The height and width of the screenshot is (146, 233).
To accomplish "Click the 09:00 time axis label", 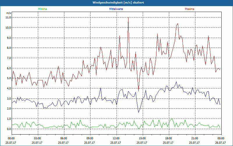I will tap(90, 138).
